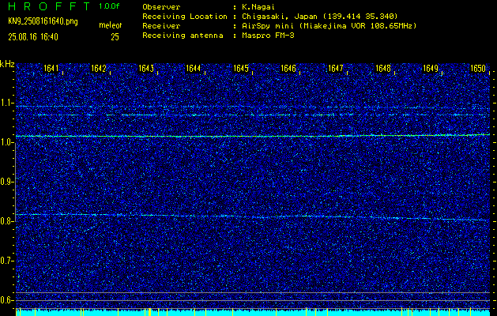This screenshot has height=316, width=497.
Task: Click the 1641 time marker
Action: pos(51,69)
